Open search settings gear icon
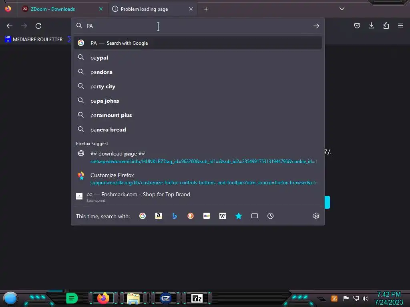Image resolution: width=410 pixels, height=307 pixels. [316, 216]
